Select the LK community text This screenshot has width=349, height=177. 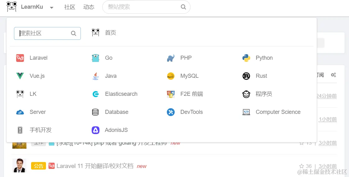click(x=33, y=94)
